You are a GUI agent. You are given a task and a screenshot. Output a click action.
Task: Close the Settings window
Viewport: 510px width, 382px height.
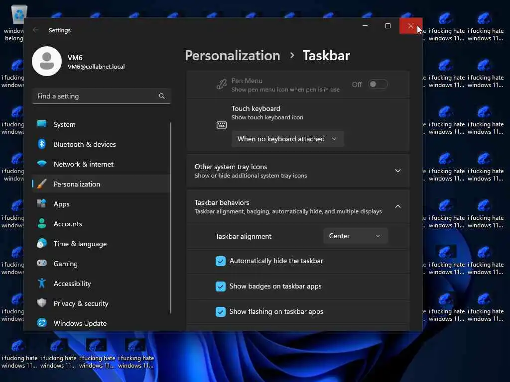pos(411,26)
